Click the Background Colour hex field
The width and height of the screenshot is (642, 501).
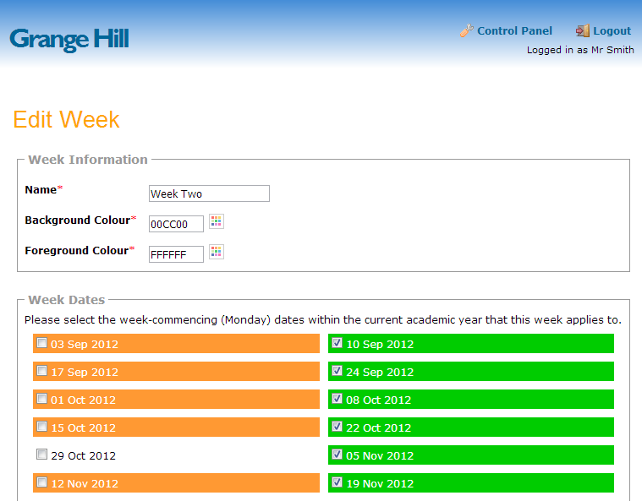click(176, 224)
